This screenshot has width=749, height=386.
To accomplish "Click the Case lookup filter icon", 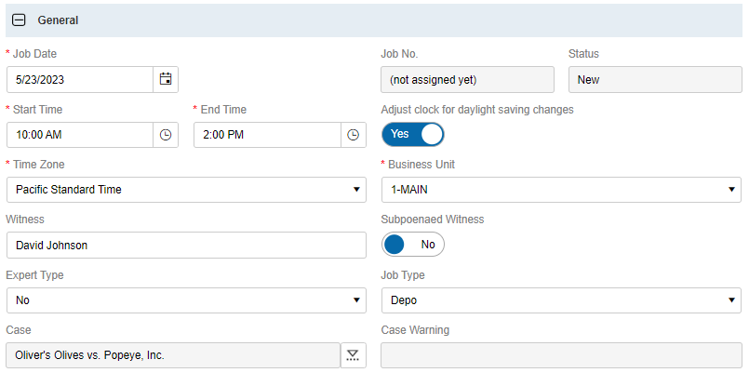I will 354,355.
